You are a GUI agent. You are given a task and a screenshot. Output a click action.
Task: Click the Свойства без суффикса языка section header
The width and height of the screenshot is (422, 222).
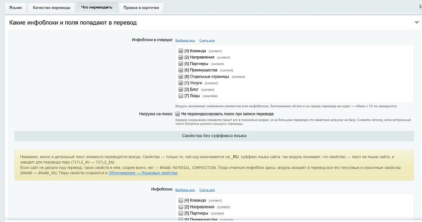click(x=214, y=136)
